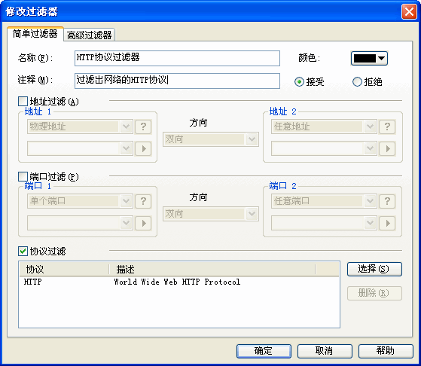Image resolution: width=421 pixels, height=366 pixels.
Task: Click the 描述 column header
Action: (212, 270)
